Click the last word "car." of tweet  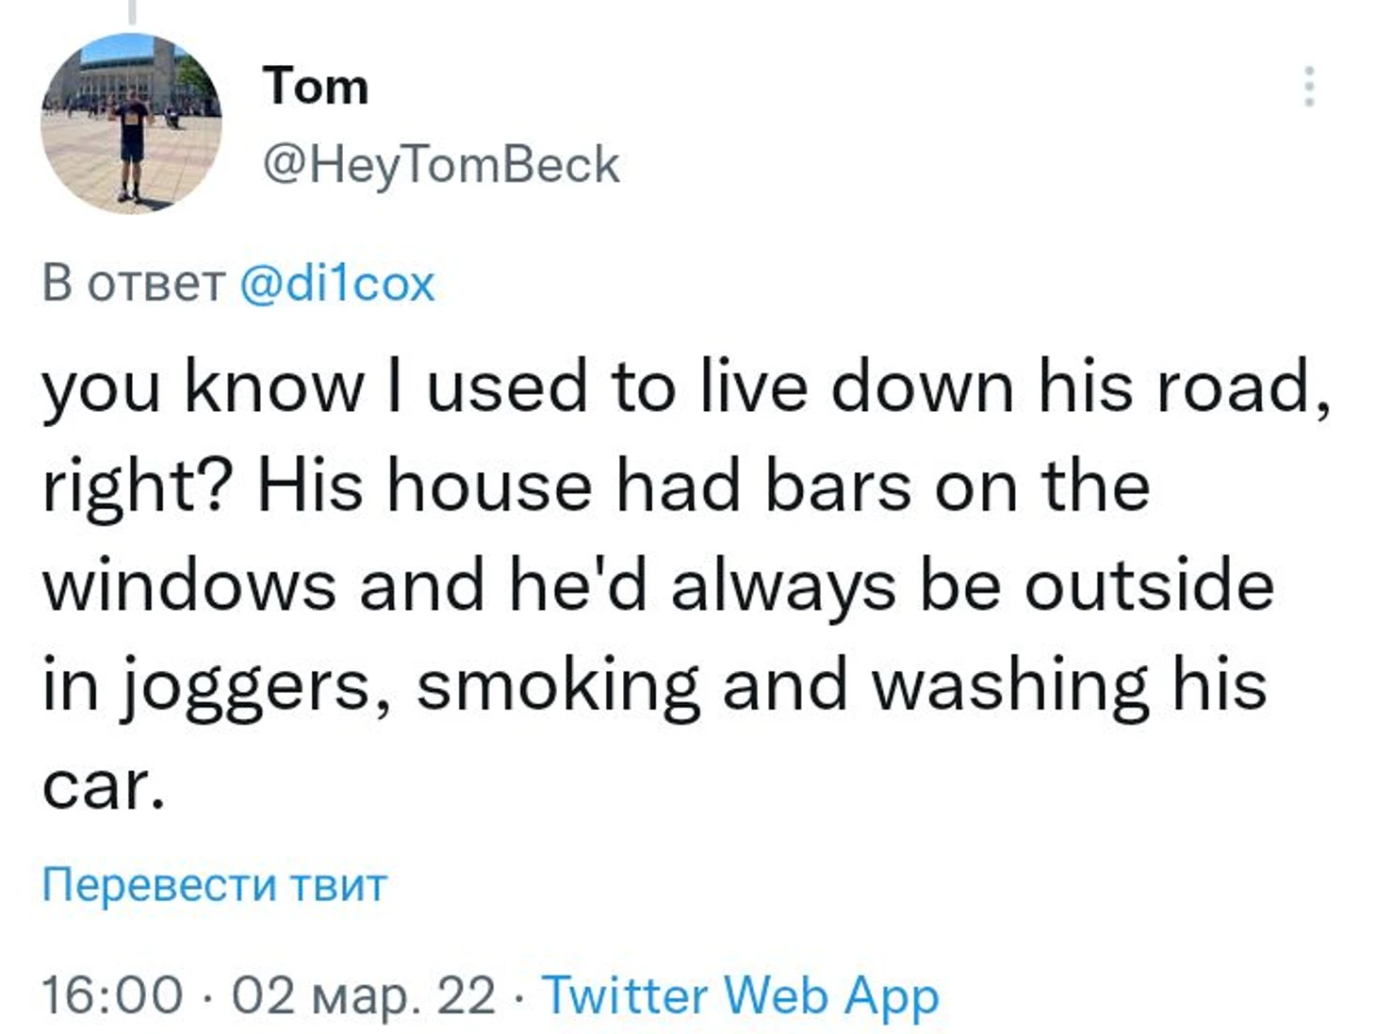coord(103,784)
